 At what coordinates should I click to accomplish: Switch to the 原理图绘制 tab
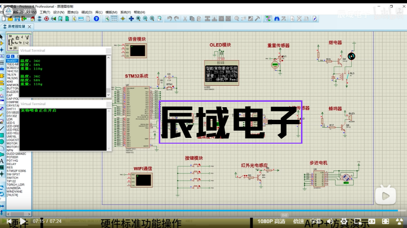click(x=16, y=26)
